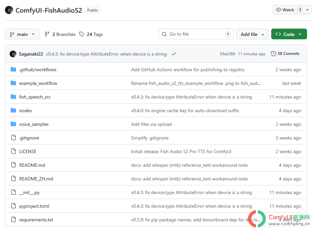Open commit hash 34eb368

click(227, 54)
